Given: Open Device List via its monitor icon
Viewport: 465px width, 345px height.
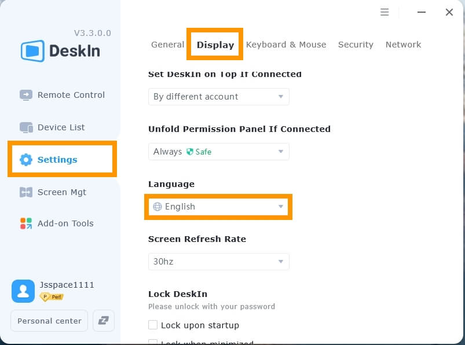Looking at the screenshot, I should click(x=26, y=127).
